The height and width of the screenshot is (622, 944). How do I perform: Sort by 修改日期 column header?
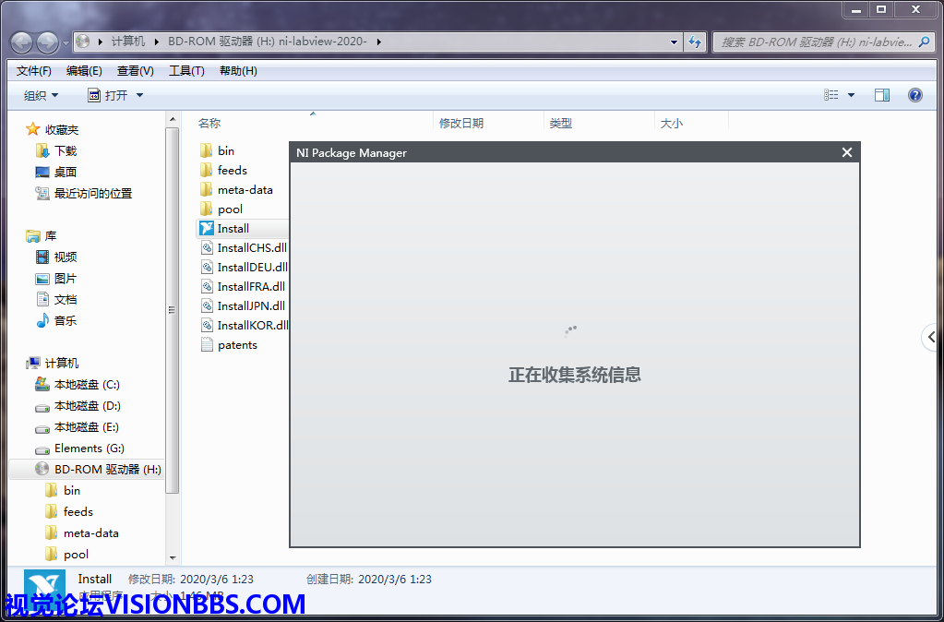[x=461, y=123]
